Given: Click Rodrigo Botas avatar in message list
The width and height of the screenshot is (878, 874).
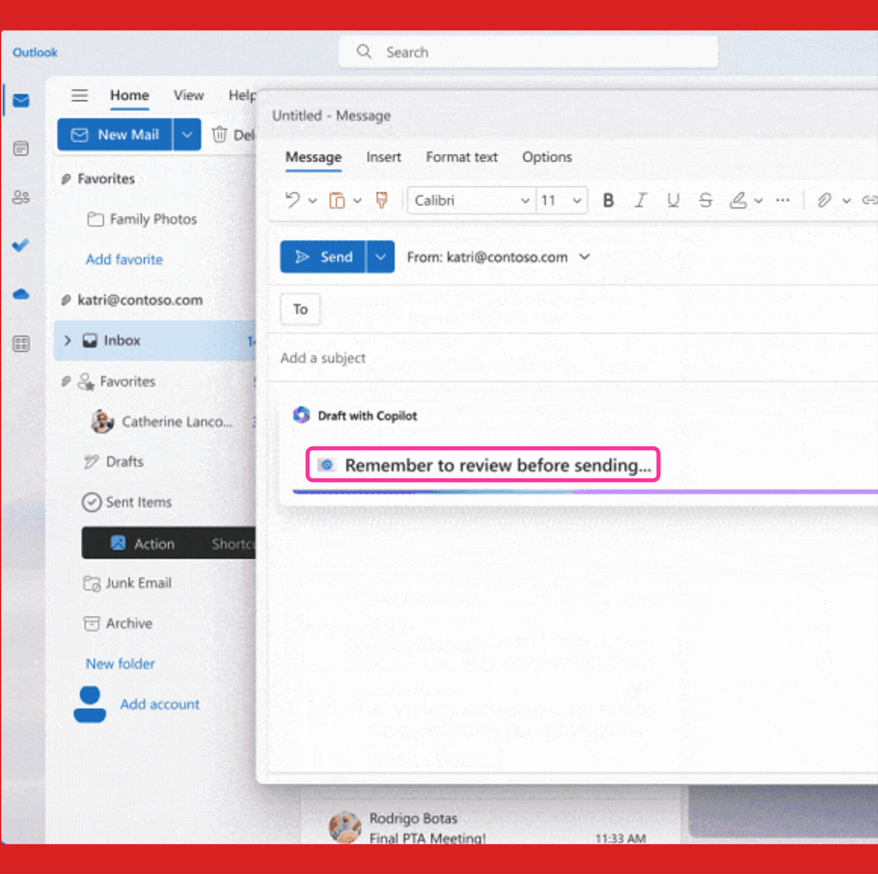Looking at the screenshot, I should click(x=345, y=828).
